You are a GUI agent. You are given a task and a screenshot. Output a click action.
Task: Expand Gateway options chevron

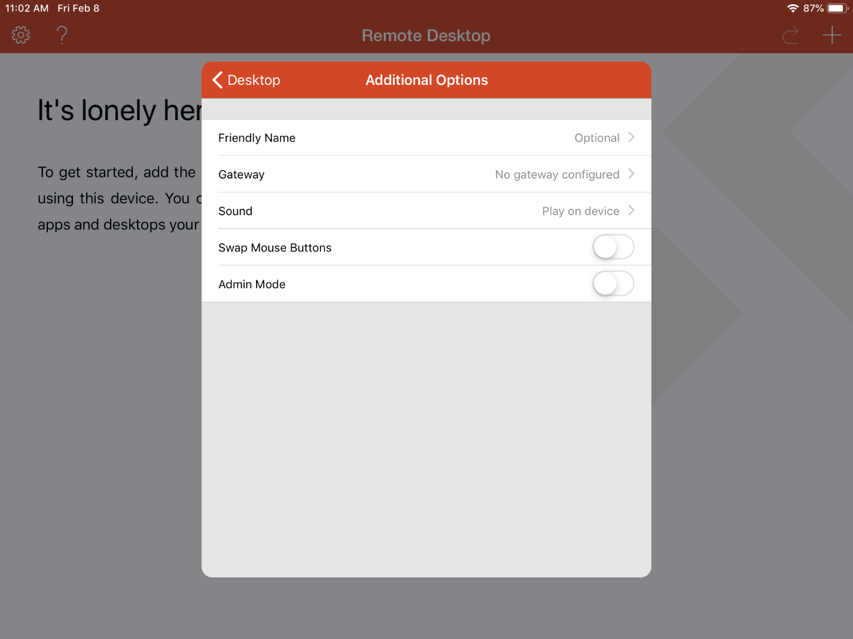[631, 174]
